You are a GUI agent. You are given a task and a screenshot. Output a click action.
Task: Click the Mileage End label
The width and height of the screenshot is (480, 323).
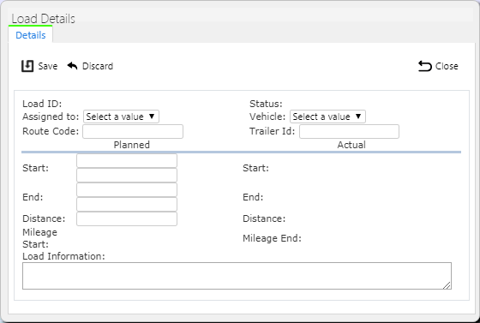coord(273,238)
